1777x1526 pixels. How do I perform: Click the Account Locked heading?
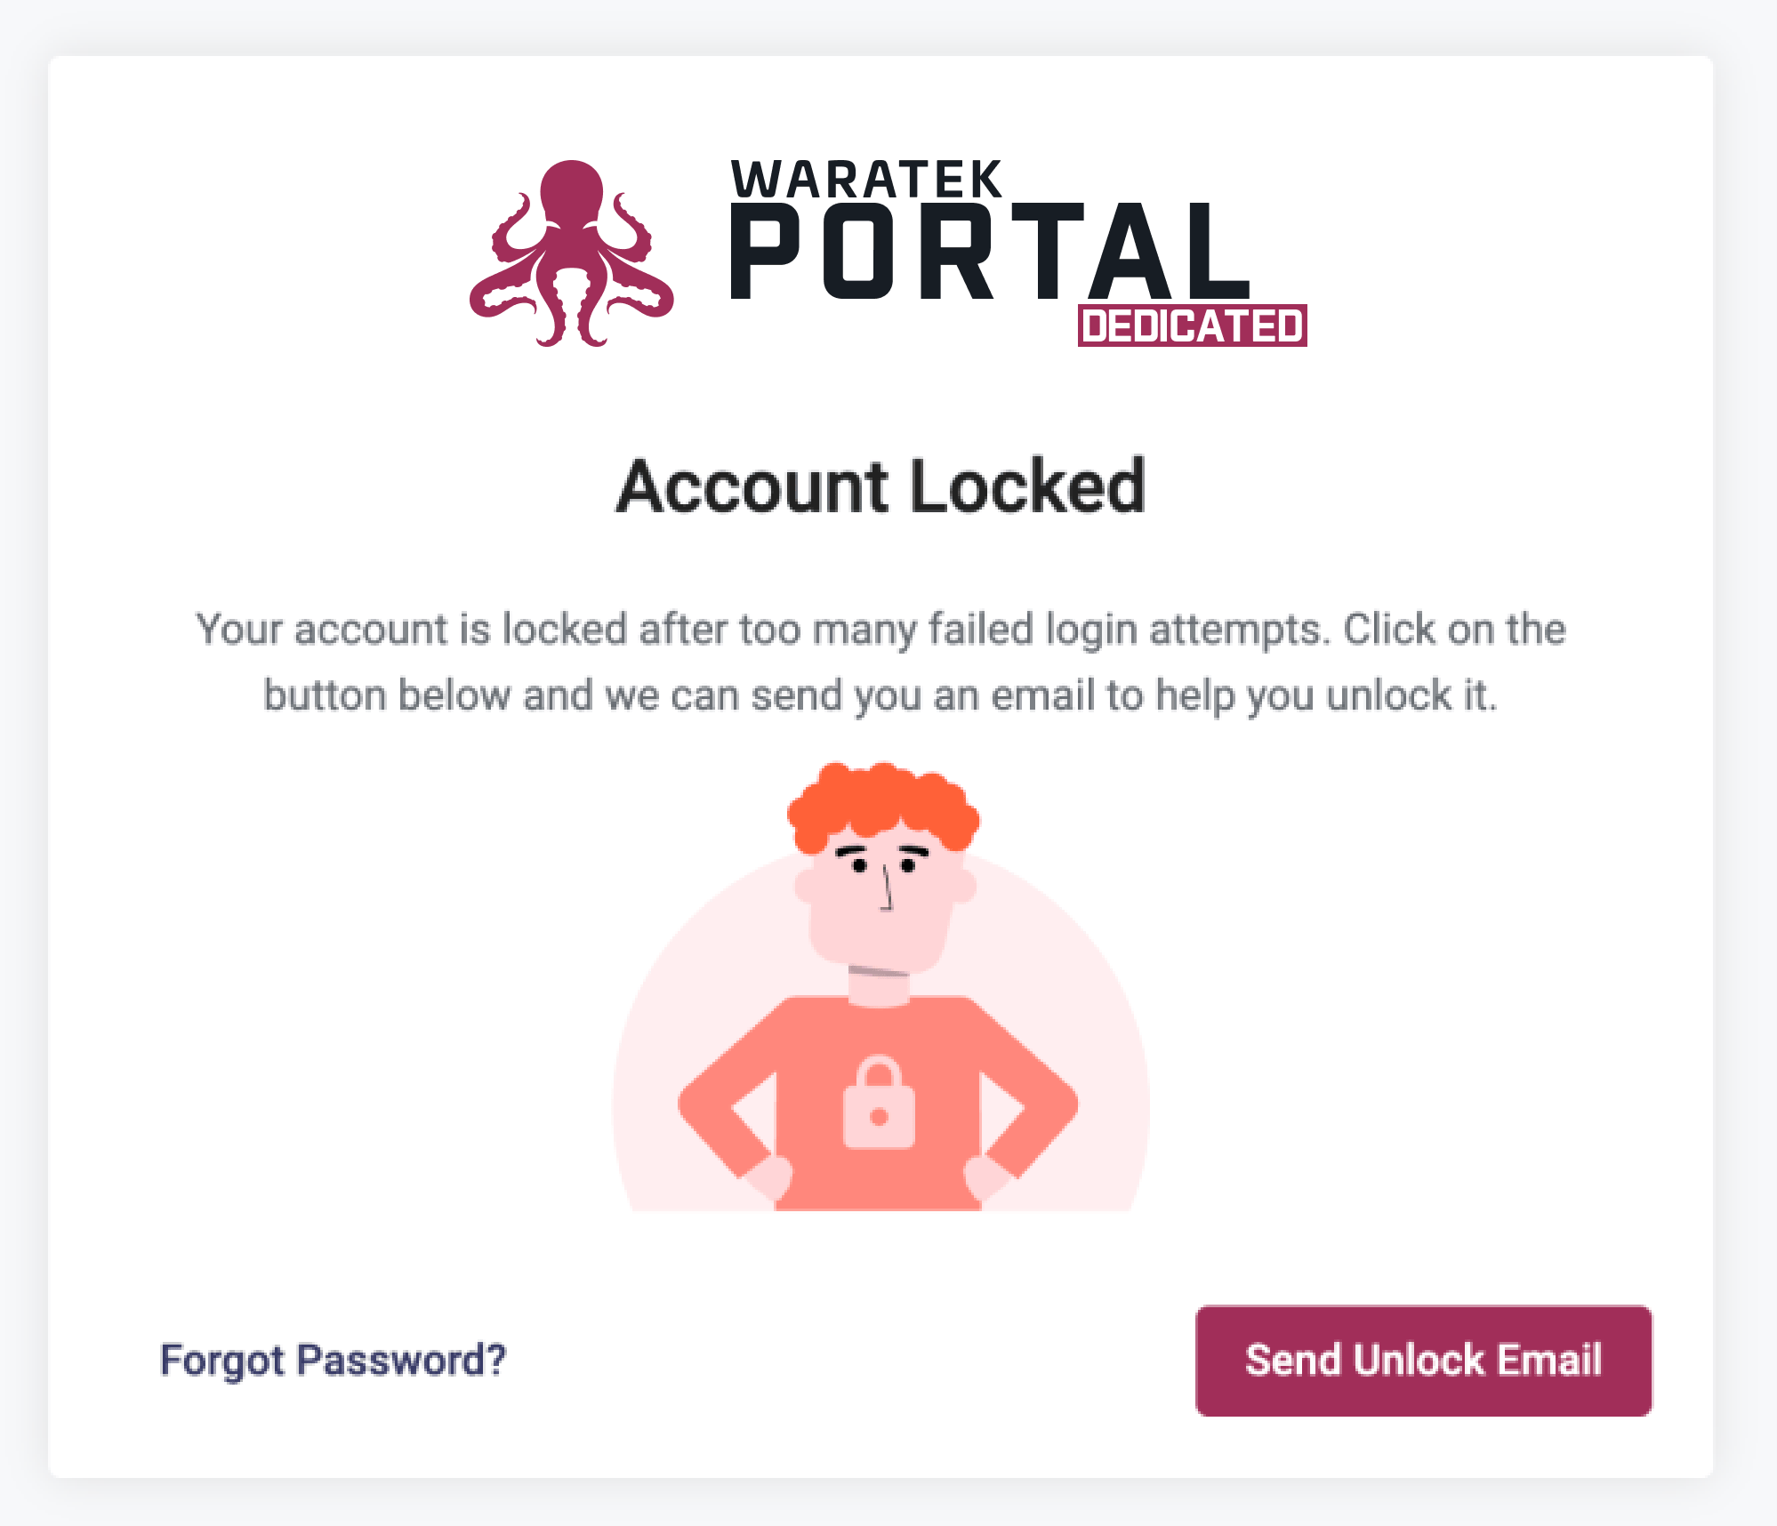coord(881,486)
